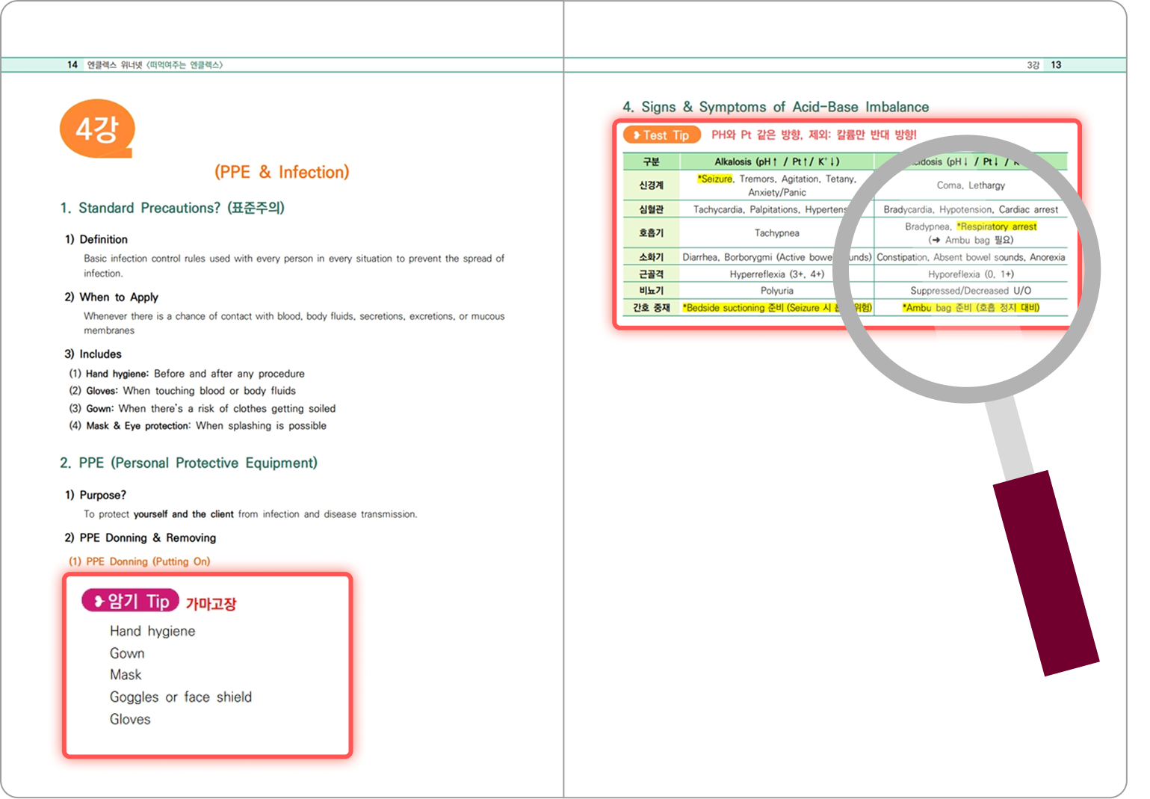Click the pink 암기 Tip badge

pyautogui.click(x=131, y=601)
